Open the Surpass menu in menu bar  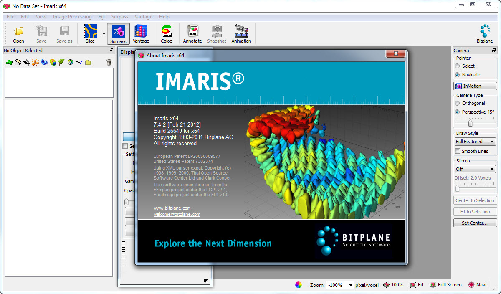point(120,17)
